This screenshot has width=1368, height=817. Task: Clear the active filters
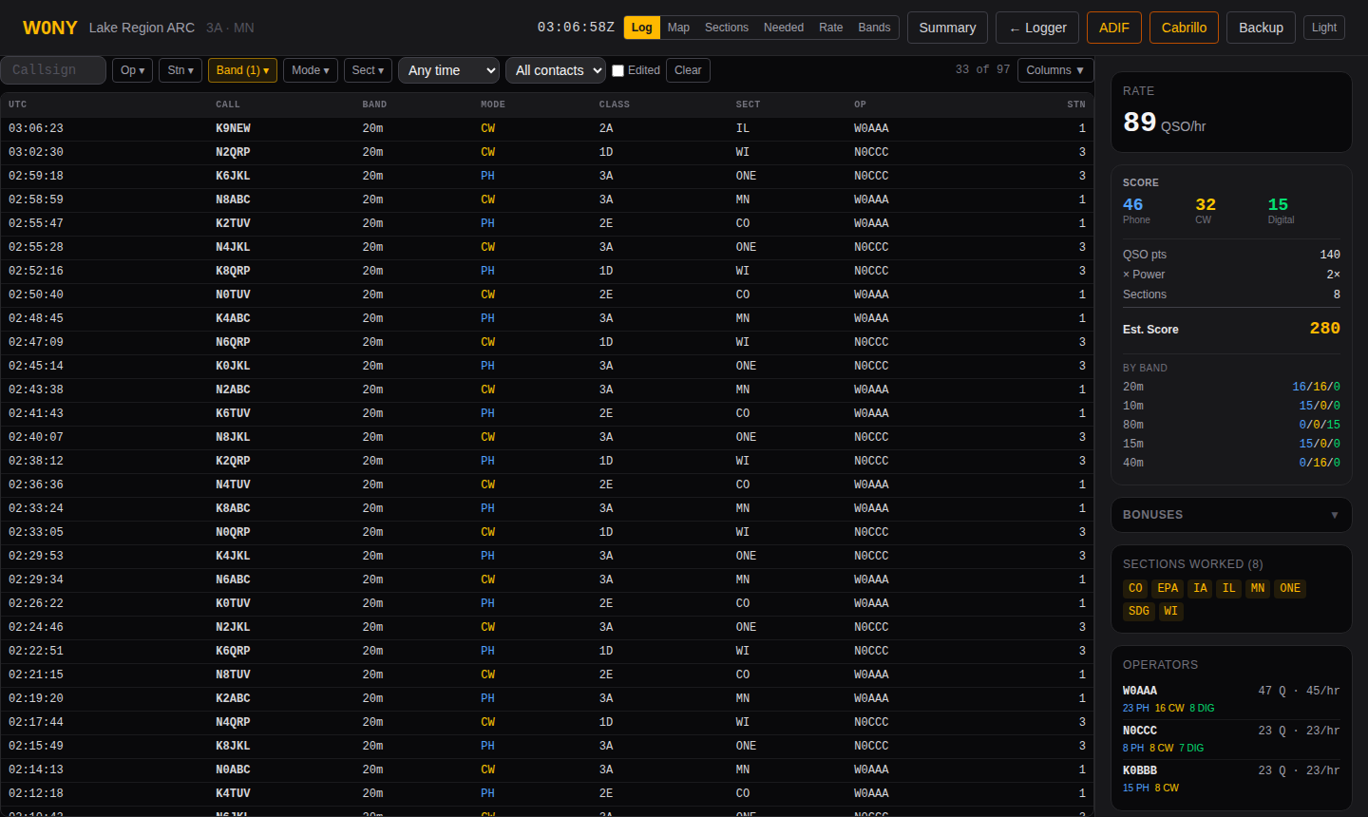(x=688, y=70)
